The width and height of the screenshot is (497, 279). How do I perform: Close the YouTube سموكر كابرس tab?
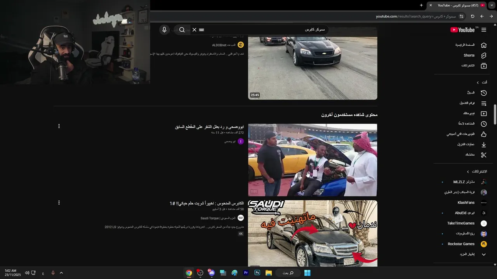(431, 5)
